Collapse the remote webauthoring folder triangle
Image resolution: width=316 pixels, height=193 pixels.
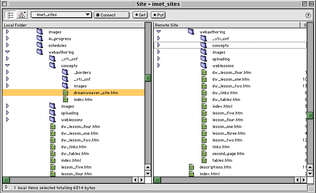pos(159,32)
